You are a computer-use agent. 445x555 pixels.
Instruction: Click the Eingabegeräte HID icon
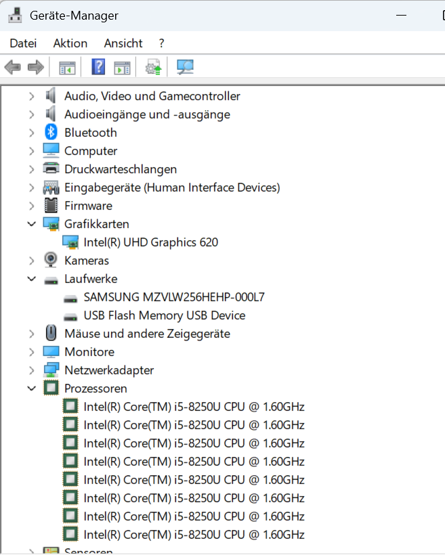point(51,187)
